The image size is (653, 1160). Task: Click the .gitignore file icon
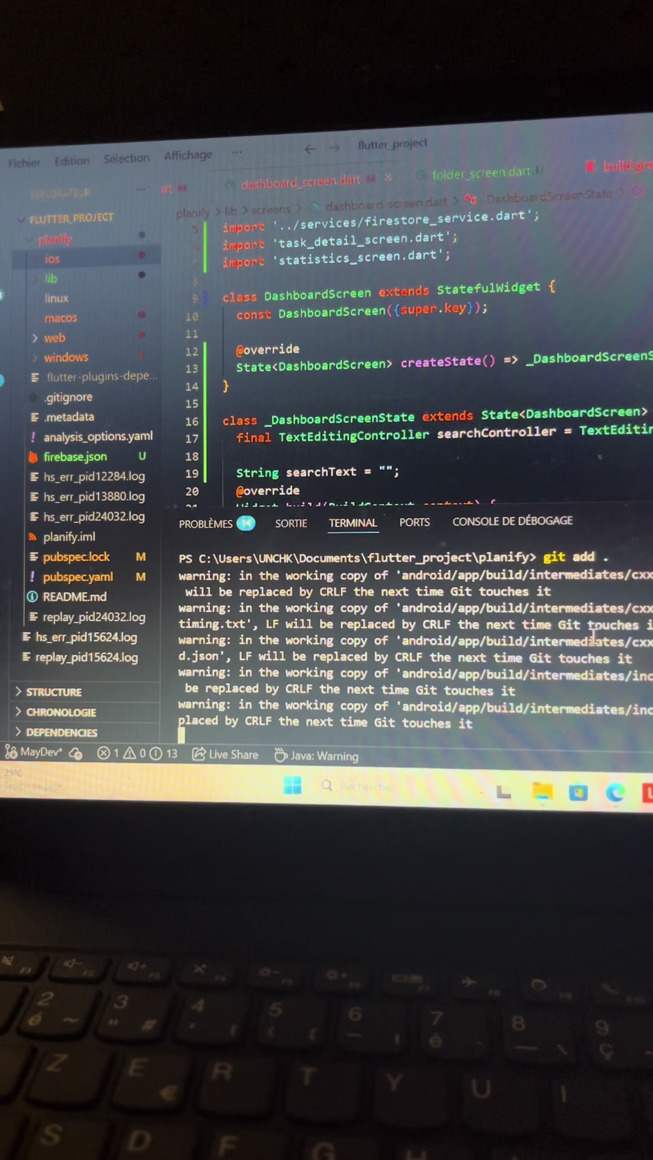(33, 398)
